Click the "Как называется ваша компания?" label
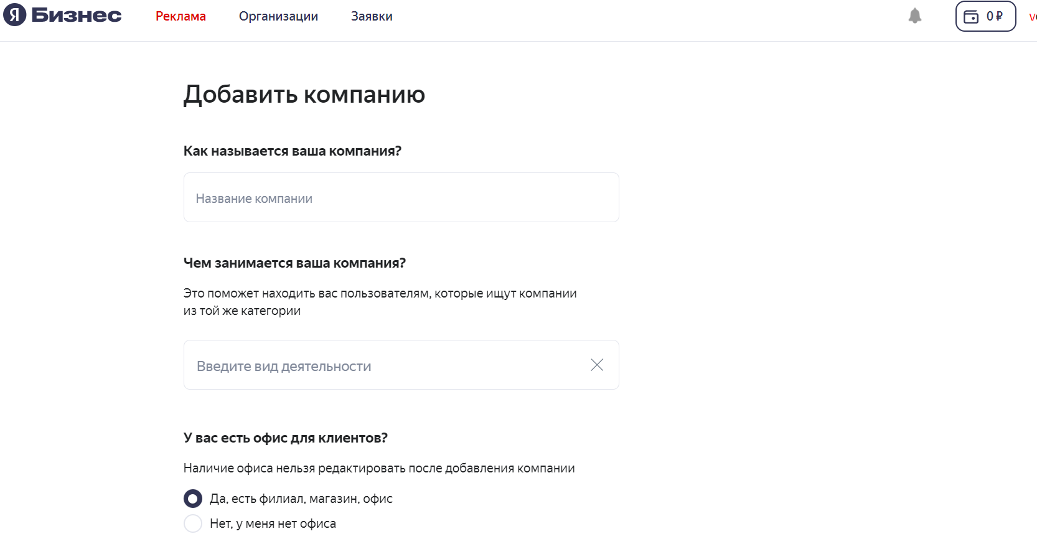The image size is (1037, 544). (x=293, y=151)
